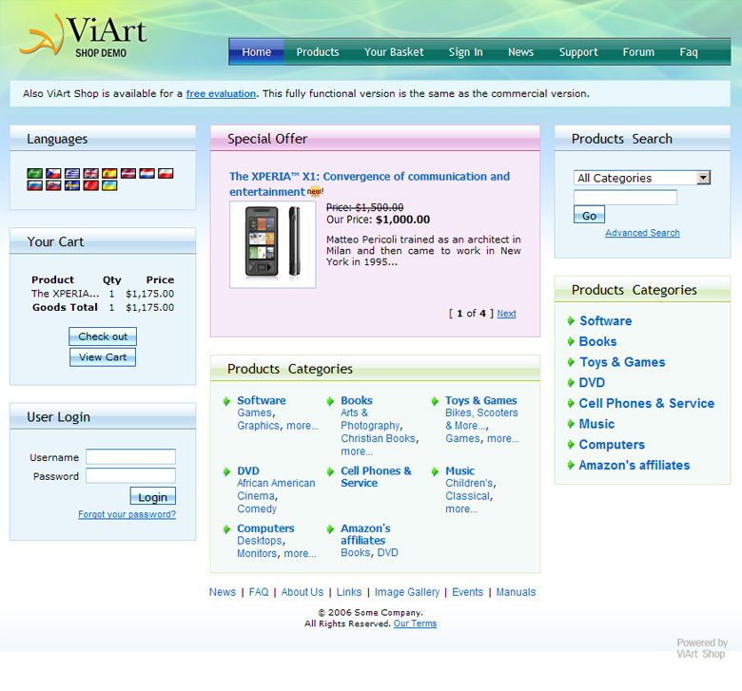The image size is (742, 691).
Task: Switch language via the Slovak flag
Action: (x=53, y=185)
